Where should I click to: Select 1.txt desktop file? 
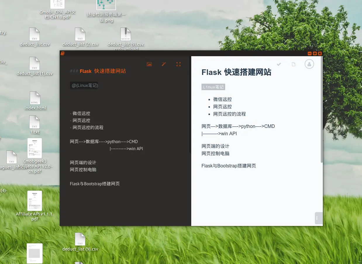tap(35, 125)
